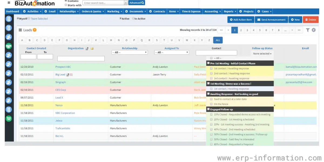The height and width of the screenshot is (162, 324).
Task: Check '15% Closed - Requested demo access' option
Action: (211, 114)
